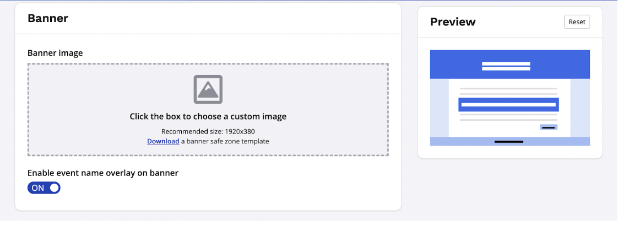Click the gray lines below preview's blue bar

(508, 117)
